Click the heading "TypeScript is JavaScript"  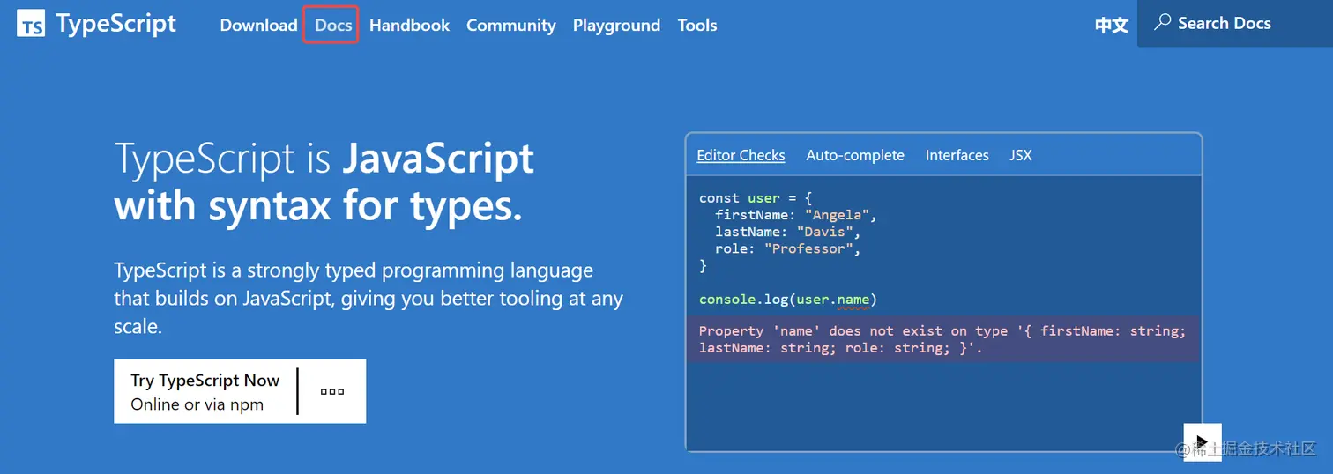point(324,159)
